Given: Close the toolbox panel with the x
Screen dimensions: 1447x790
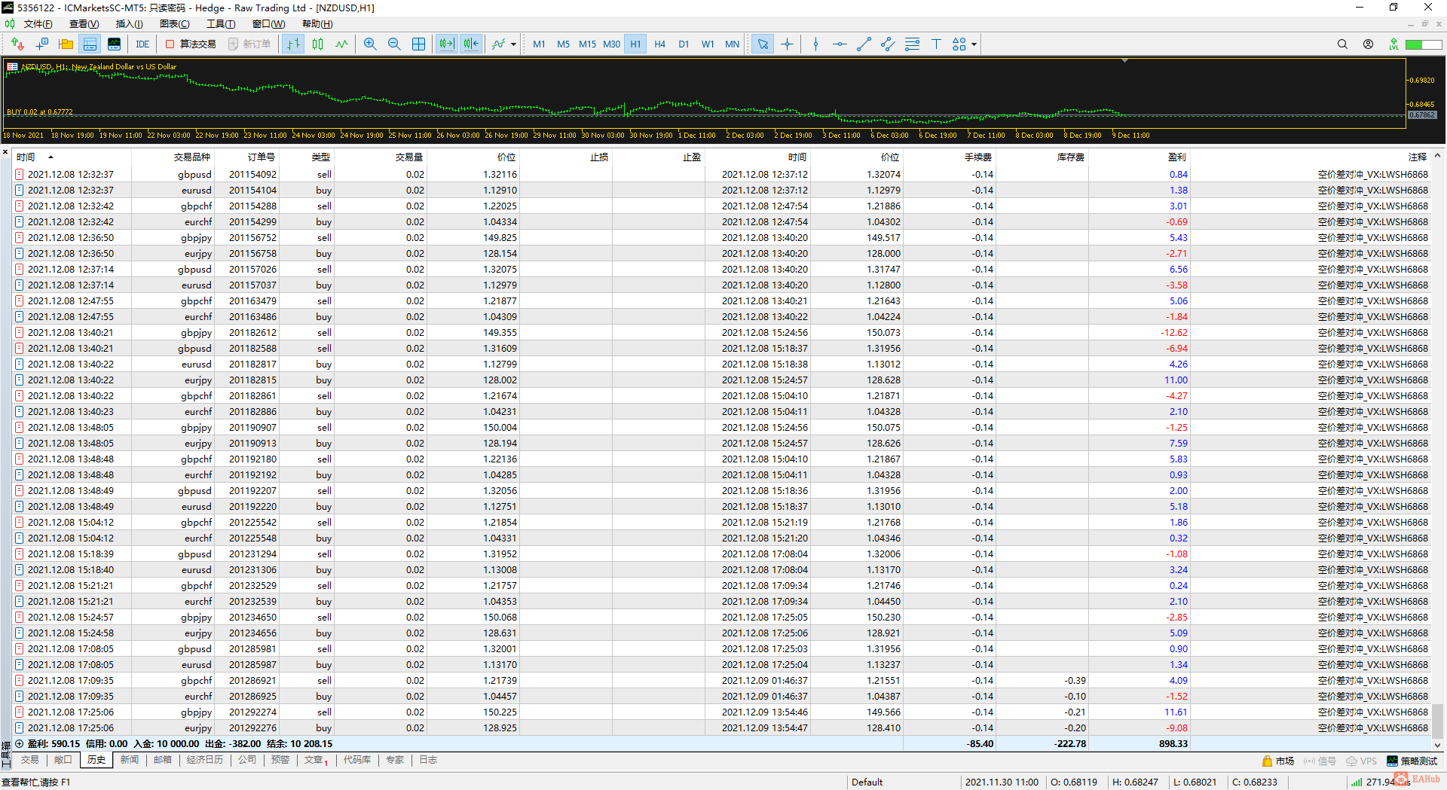Looking at the screenshot, I should [x=5, y=153].
